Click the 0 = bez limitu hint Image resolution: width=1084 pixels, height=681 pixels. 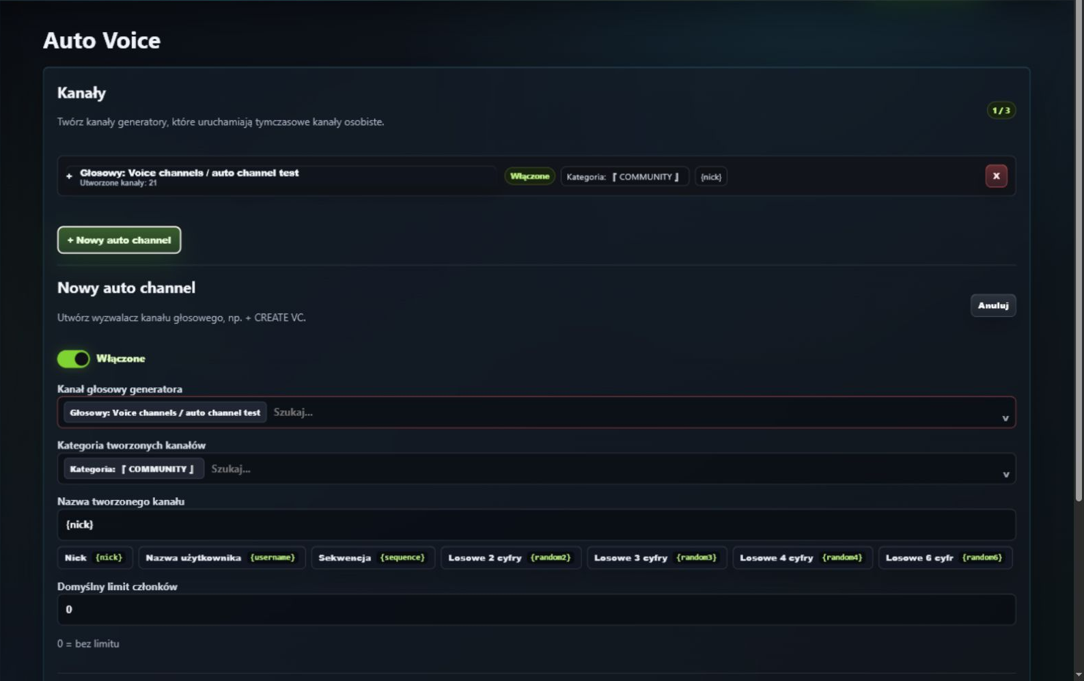[x=88, y=643]
